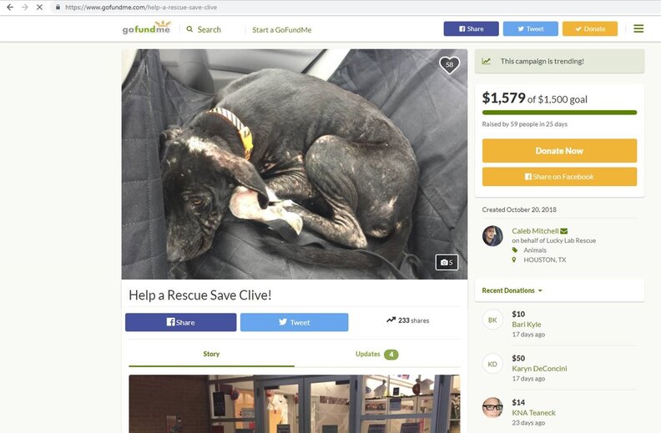Click the heart like icon showing 58
The width and height of the screenshot is (661, 433).
tap(449, 65)
